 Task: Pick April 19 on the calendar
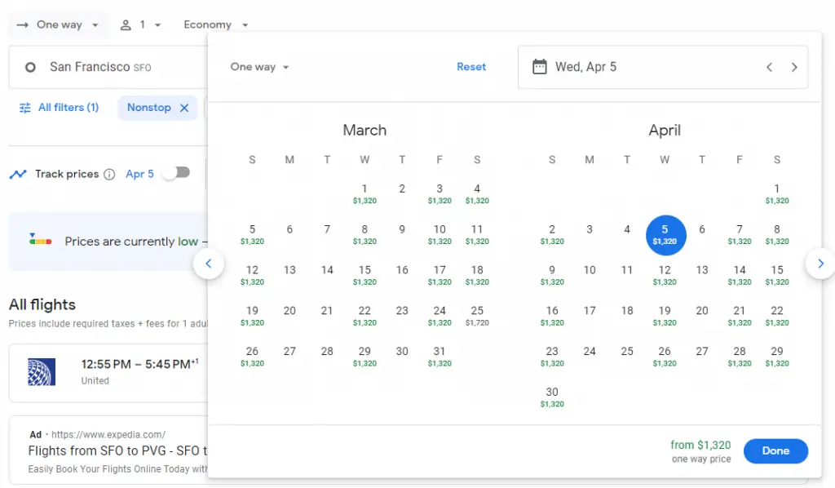point(665,315)
